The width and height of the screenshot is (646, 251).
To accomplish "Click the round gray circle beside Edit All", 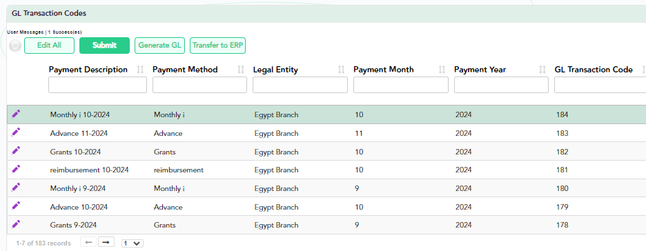I will tap(14, 46).
